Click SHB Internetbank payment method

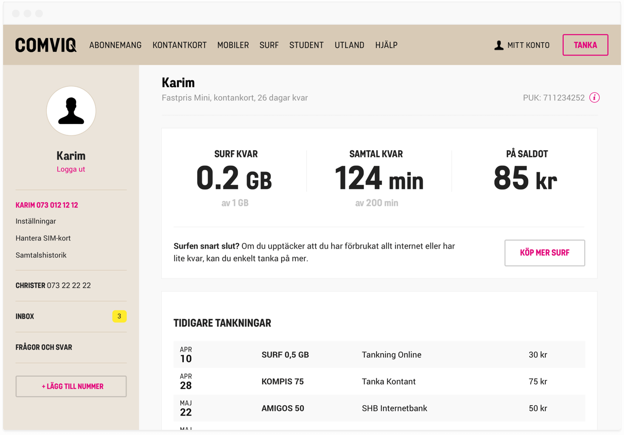(394, 408)
